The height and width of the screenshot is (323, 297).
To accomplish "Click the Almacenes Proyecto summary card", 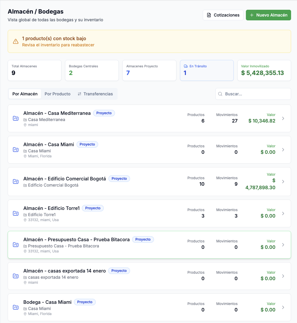I will (149, 71).
